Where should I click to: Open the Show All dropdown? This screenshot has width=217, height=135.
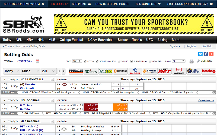coord(178,61)
